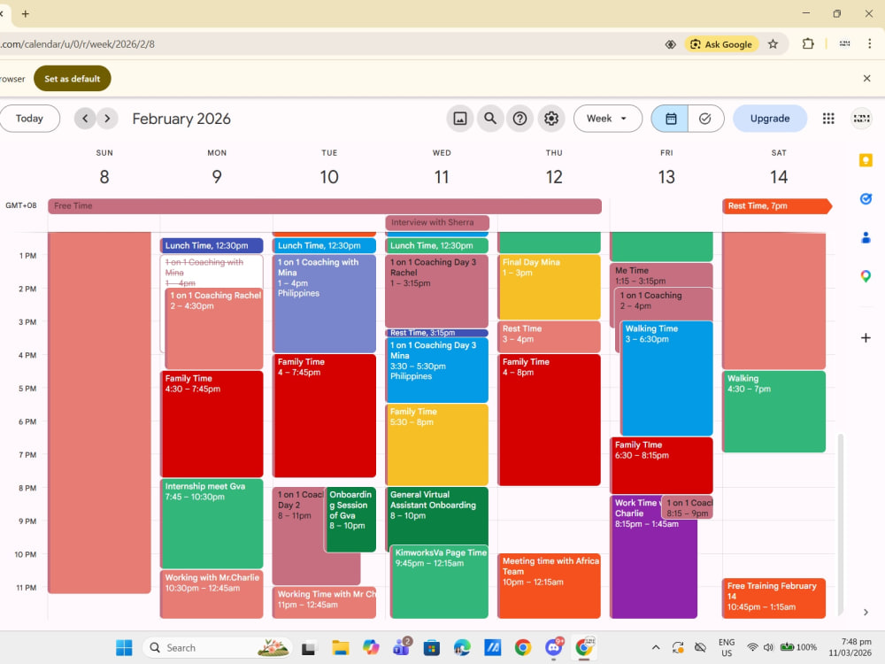Open Walking Time 3 – 6:30pm event
Screen dimensions: 885x664
point(667,378)
